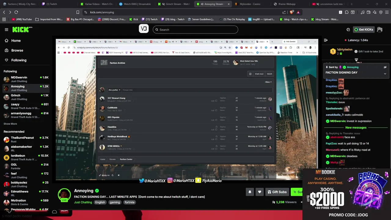Viewport: 391px width, 220px height.
Task: Open the Big Bas #1 Chicagol bookmark
Action: pyautogui.click(x=80, y=19)
